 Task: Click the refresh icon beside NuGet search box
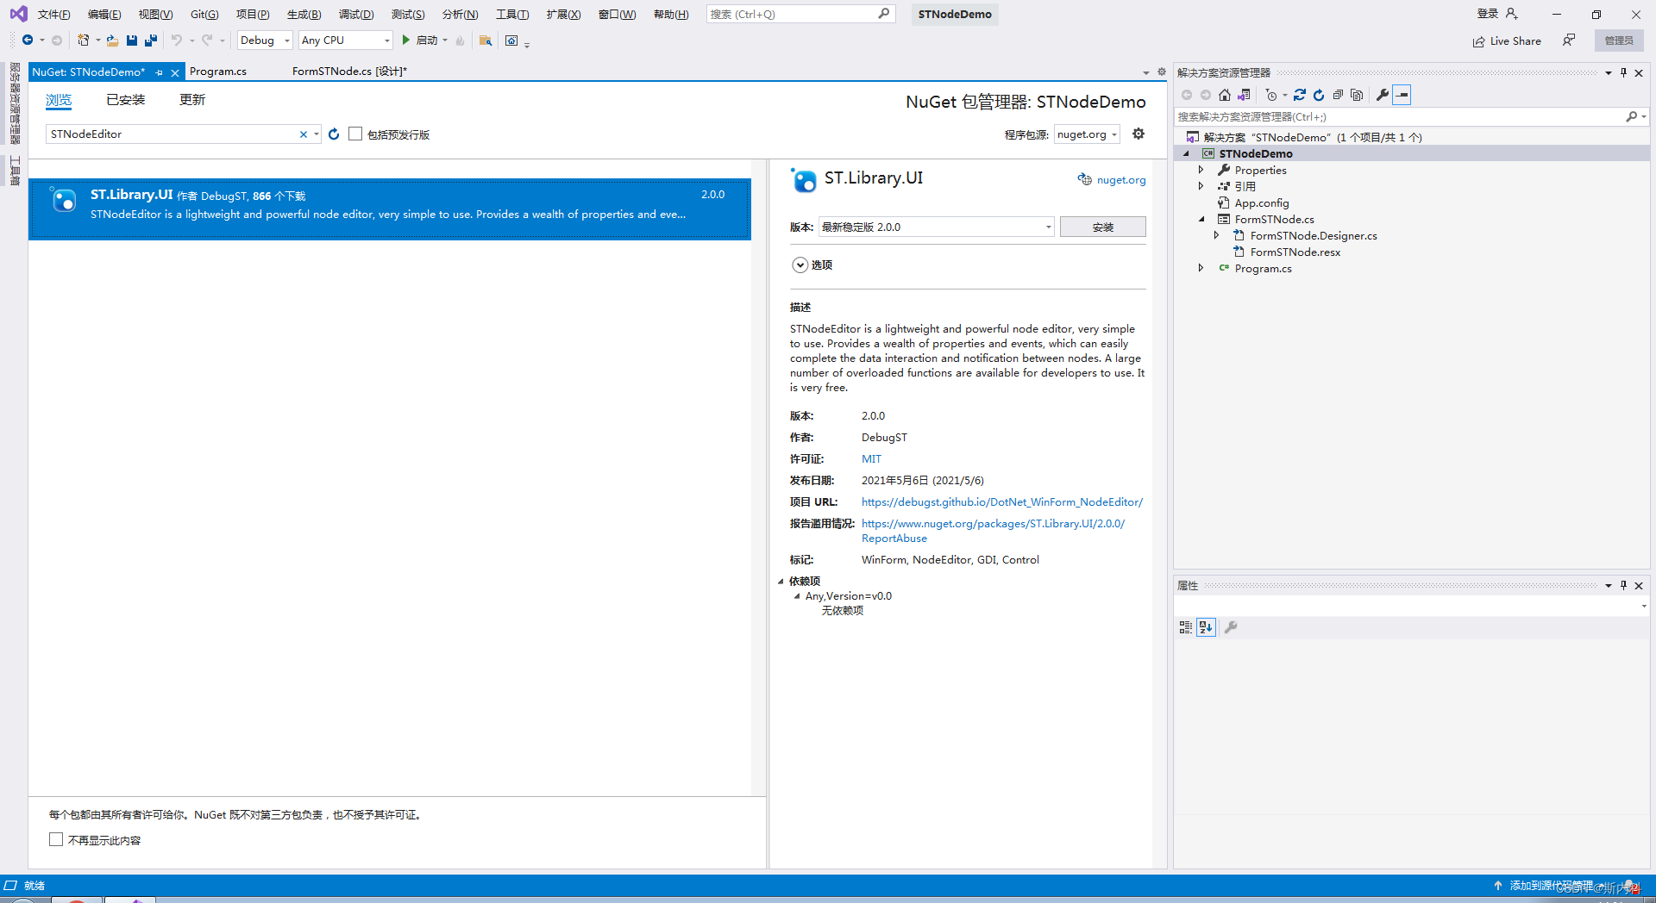[x=334, y=134]
